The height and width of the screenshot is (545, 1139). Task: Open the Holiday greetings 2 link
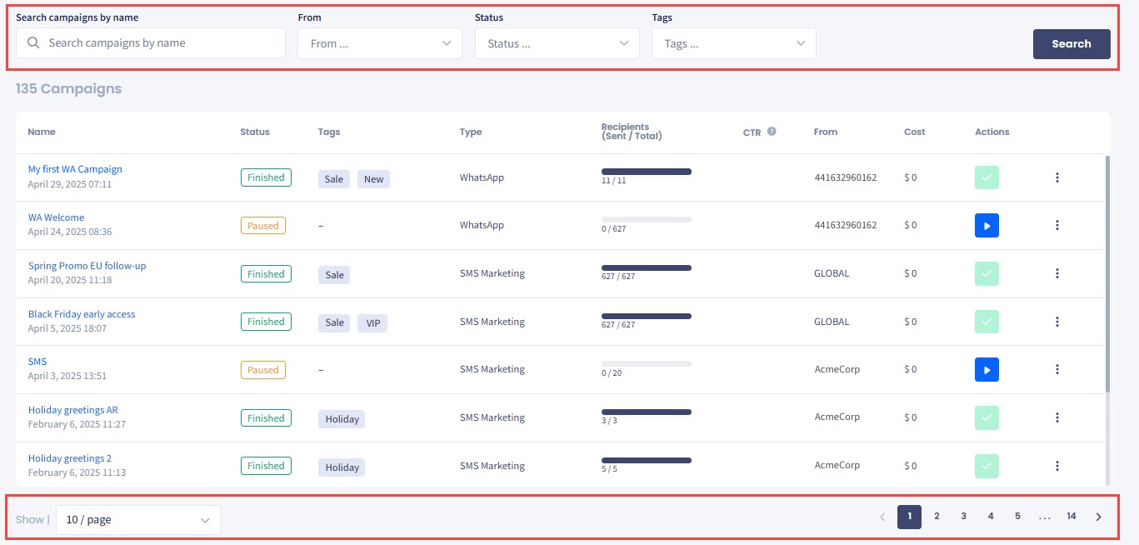pos(70,458)
